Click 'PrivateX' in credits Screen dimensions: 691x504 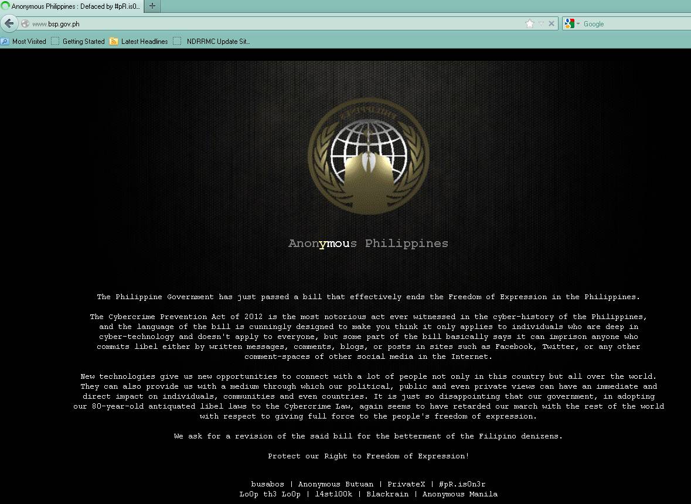pyautogui.click(x=406, y=484)
